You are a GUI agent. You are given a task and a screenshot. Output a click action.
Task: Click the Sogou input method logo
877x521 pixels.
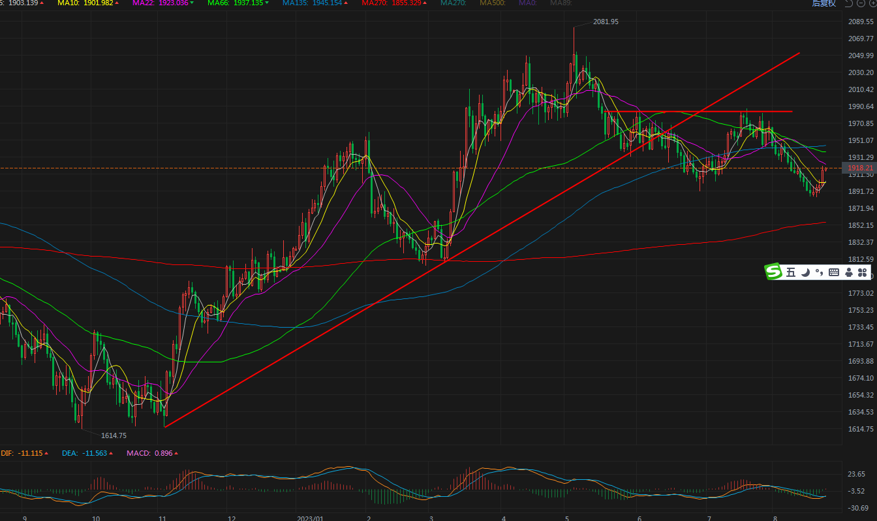point(774,272)
